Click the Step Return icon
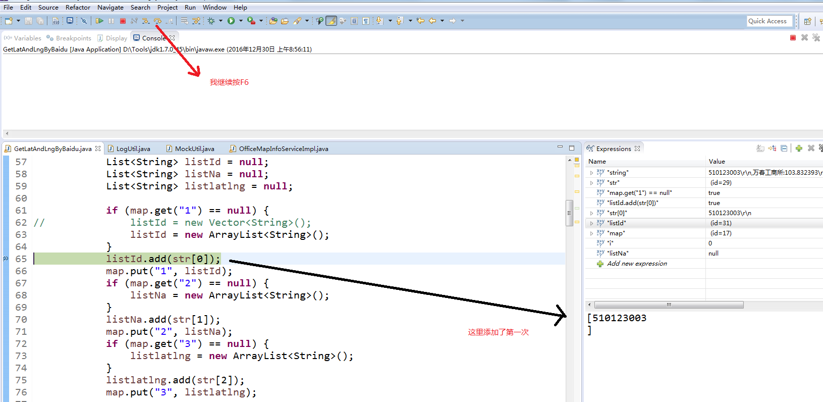The height and width of the screenshot is (402, 823). click(x=170, y=21)
